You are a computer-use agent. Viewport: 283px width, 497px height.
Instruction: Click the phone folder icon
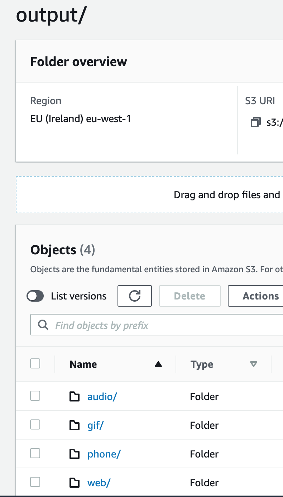tap(74, 454)
